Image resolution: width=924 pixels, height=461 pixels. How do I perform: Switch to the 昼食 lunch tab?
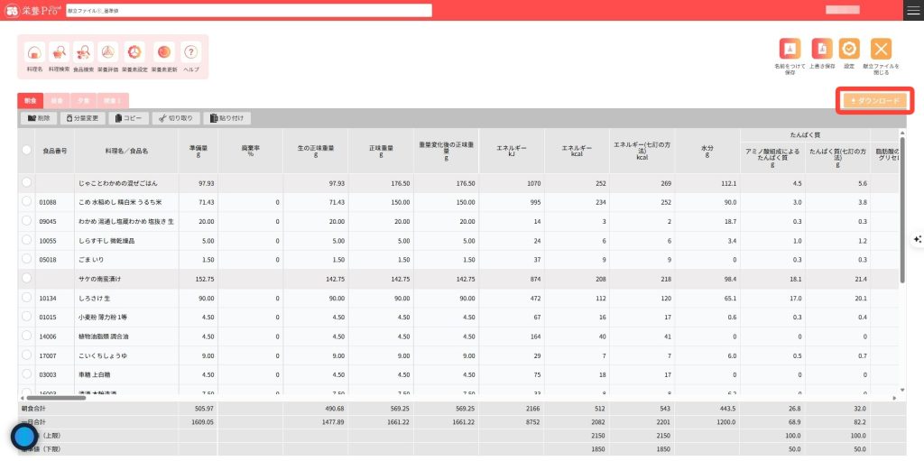57,101
